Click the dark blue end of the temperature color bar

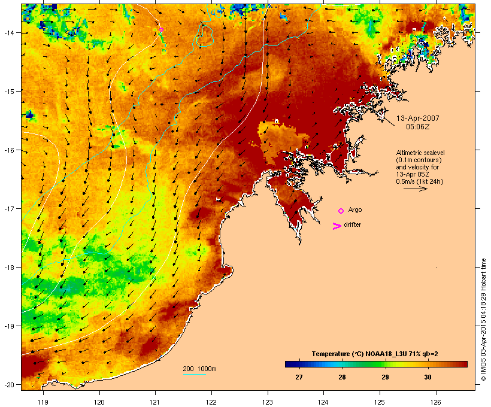289,364
